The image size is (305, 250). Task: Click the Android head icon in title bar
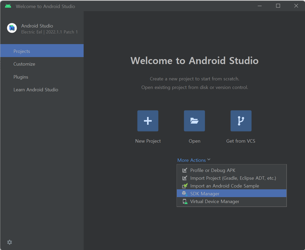pos(8,6)
